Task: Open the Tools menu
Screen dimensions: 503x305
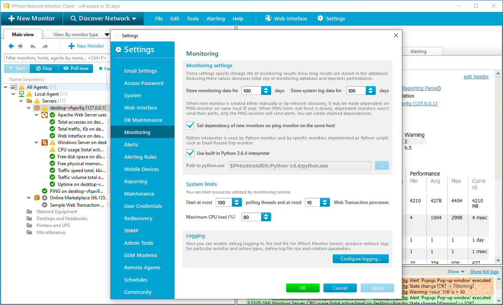Action: [193, 18]
